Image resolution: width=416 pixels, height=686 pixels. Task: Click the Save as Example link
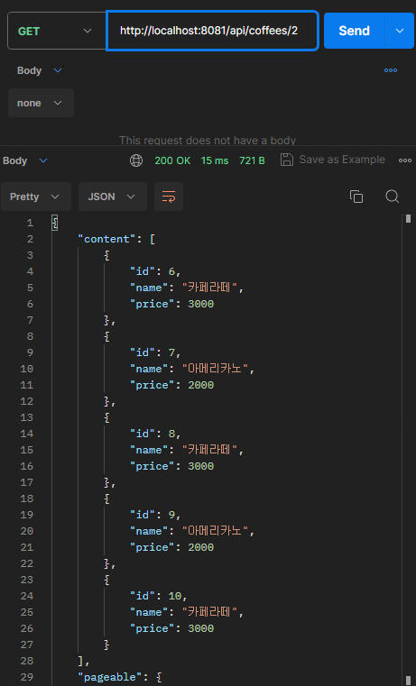click(x=342, y=160)
